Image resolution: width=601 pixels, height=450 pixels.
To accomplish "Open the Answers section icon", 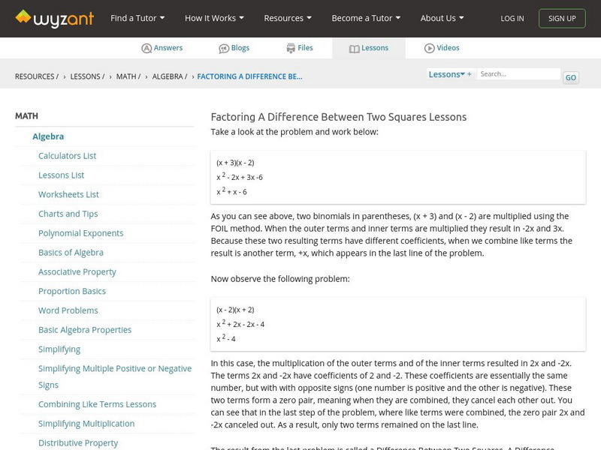I will pyautogui.click(x=146, y=48).
